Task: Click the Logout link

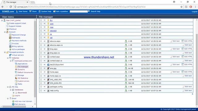Action: pos(195,12)
